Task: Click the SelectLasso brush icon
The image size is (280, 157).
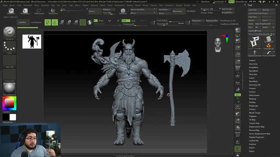Action: 39,11
